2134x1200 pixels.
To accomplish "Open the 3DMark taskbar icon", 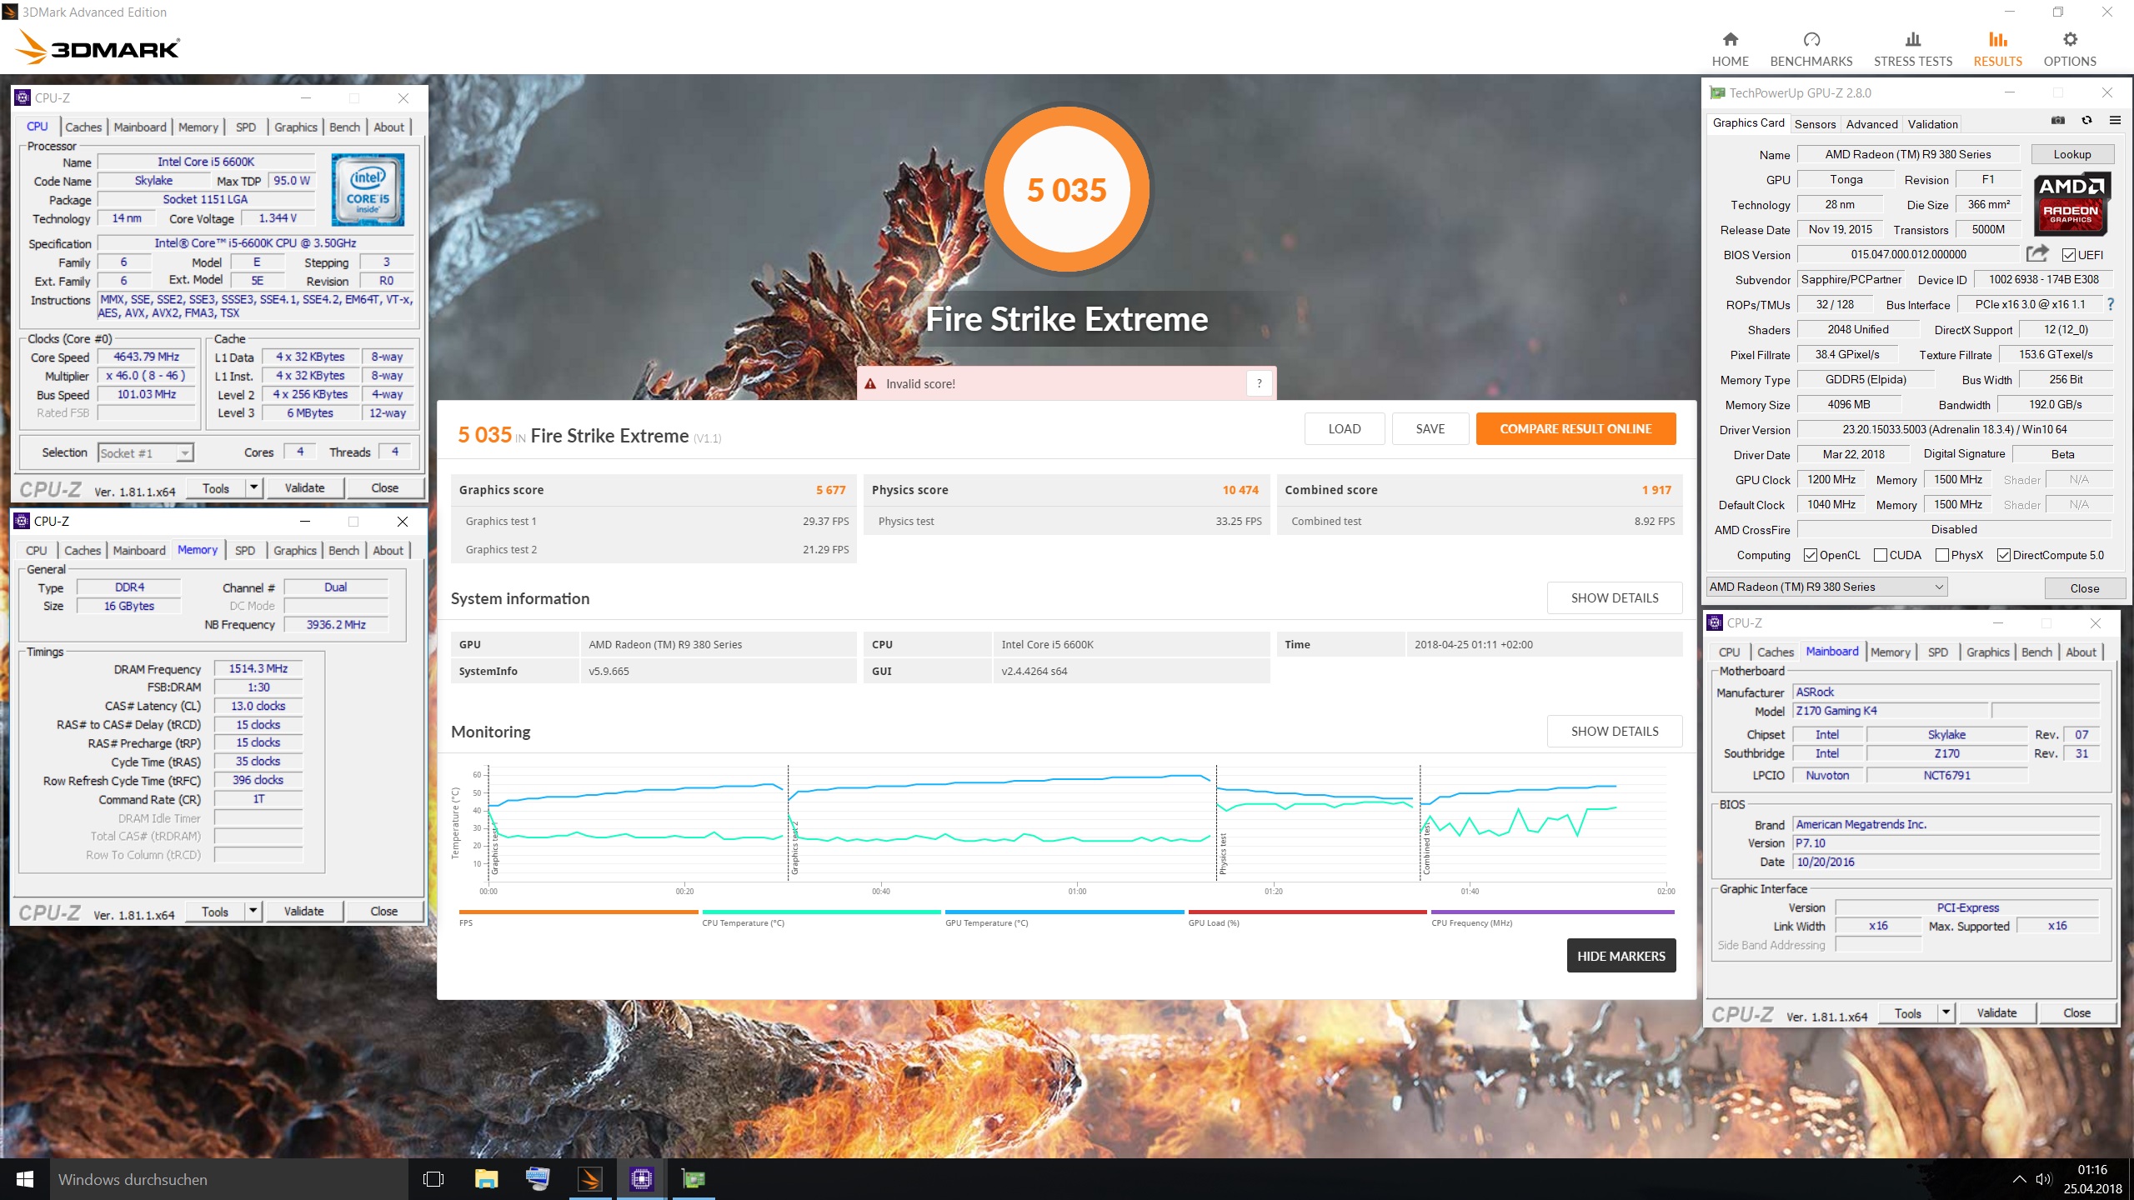I will (x=589, y=1179).
